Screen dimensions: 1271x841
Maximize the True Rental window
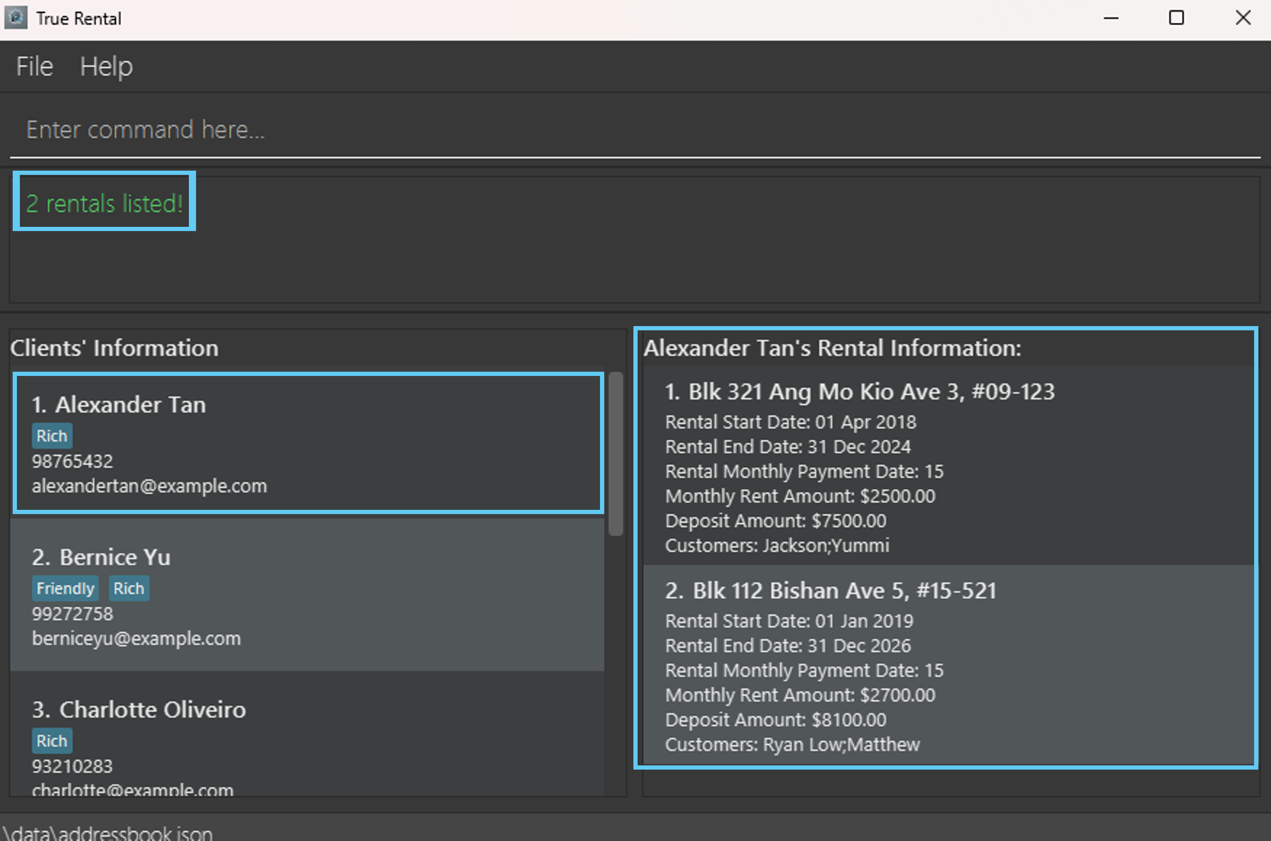pyautogui.click(x=1176, y=18)
